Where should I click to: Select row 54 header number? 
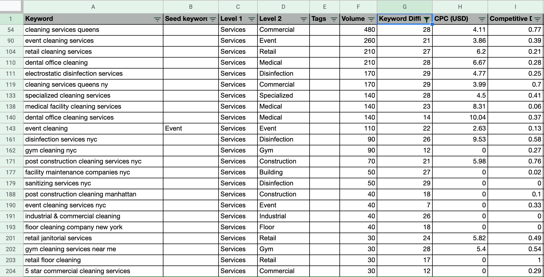(x=12, y=30)
